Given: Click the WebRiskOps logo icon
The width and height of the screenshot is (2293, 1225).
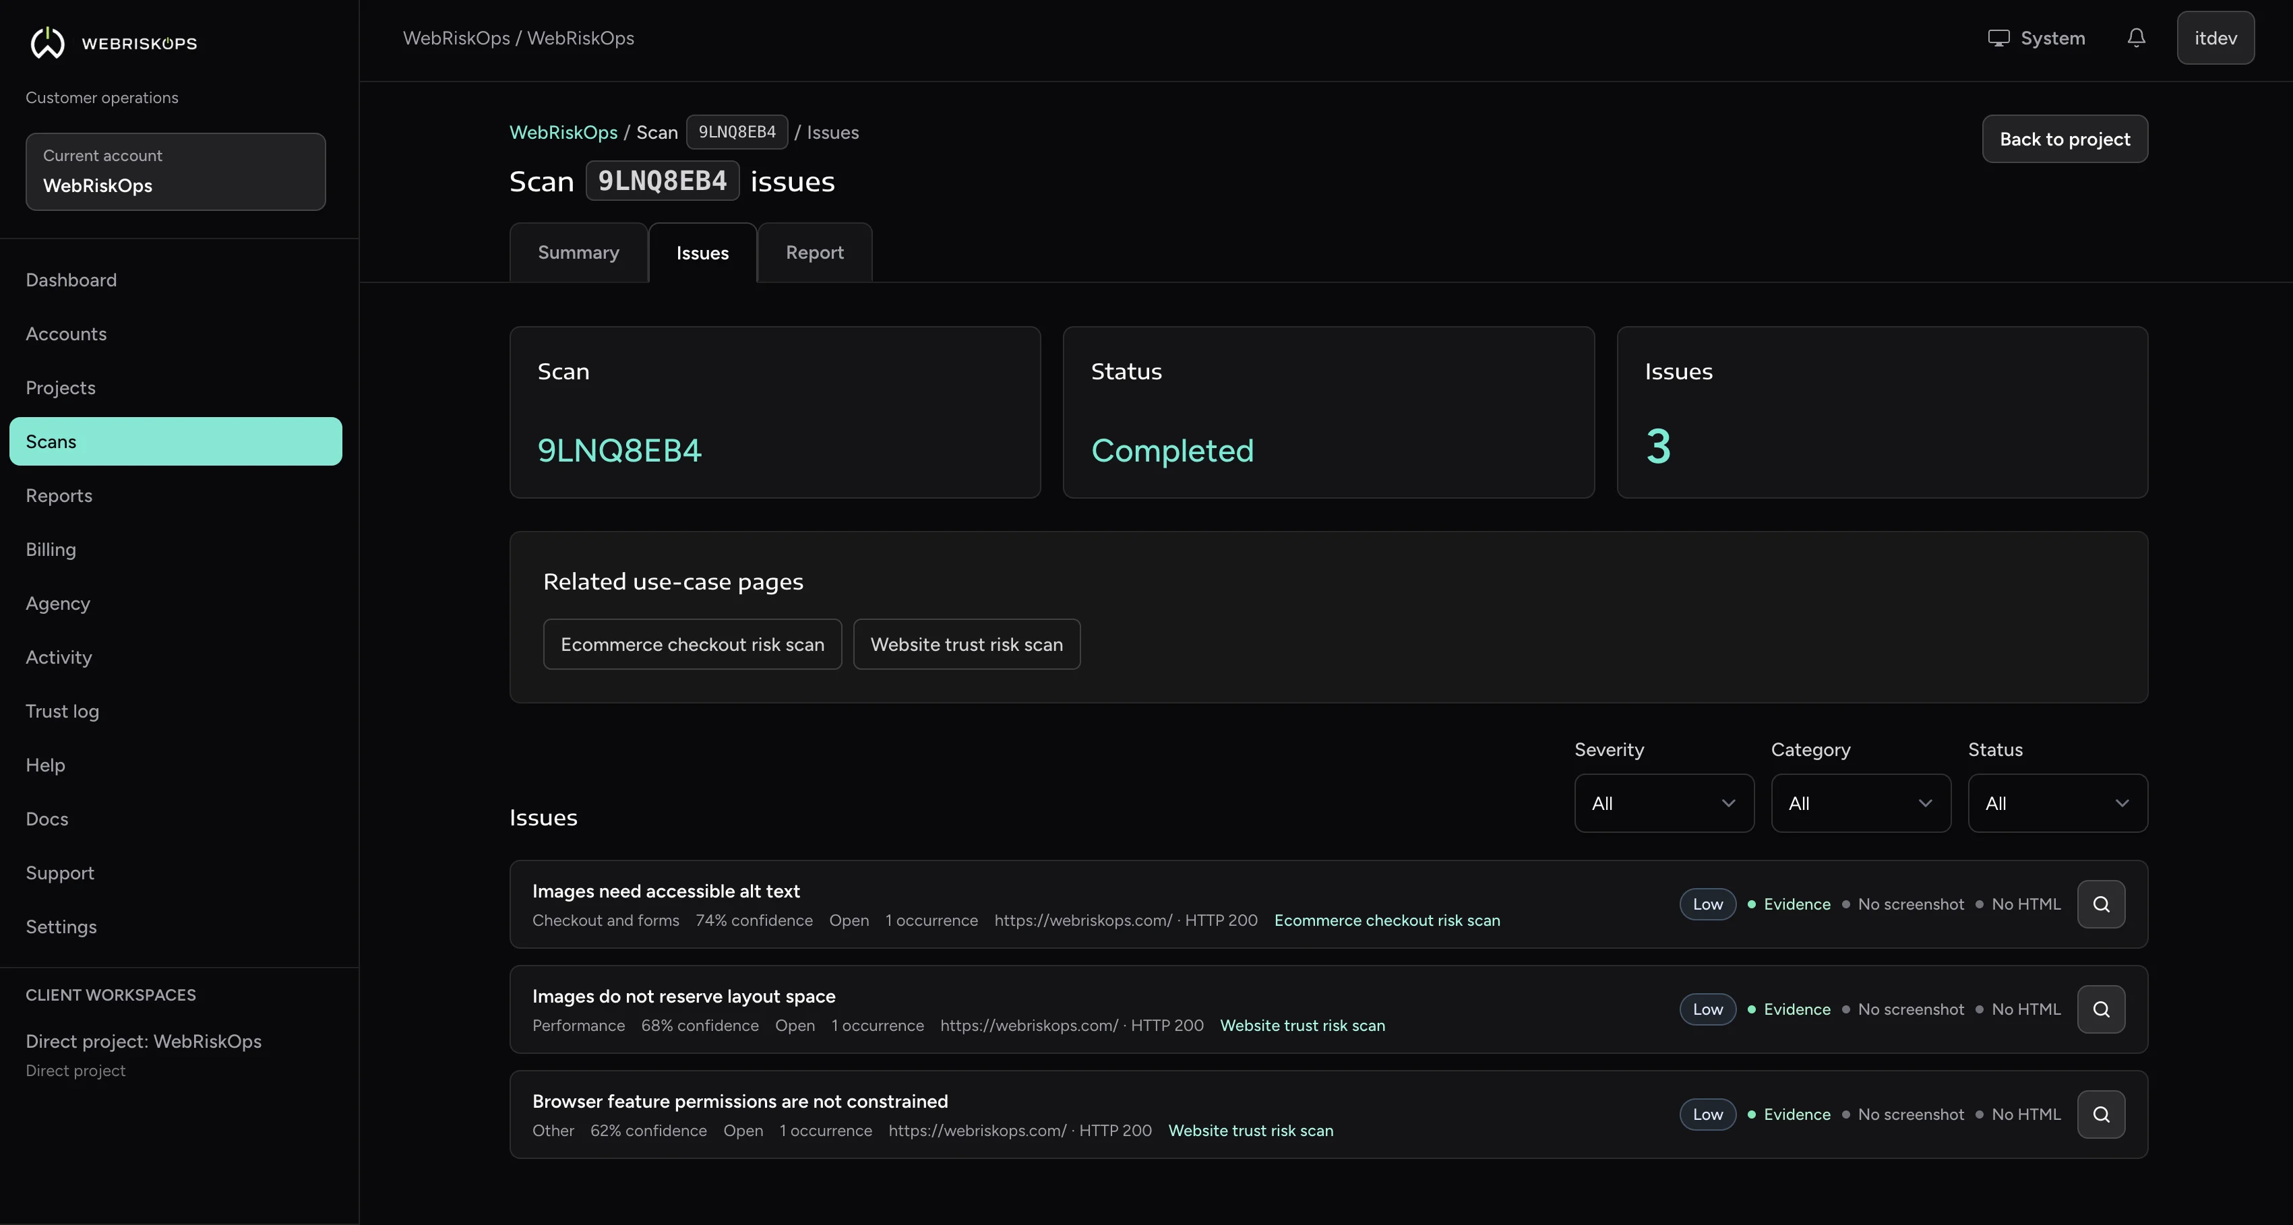Looking at the screenshot, I should (47, 42).
